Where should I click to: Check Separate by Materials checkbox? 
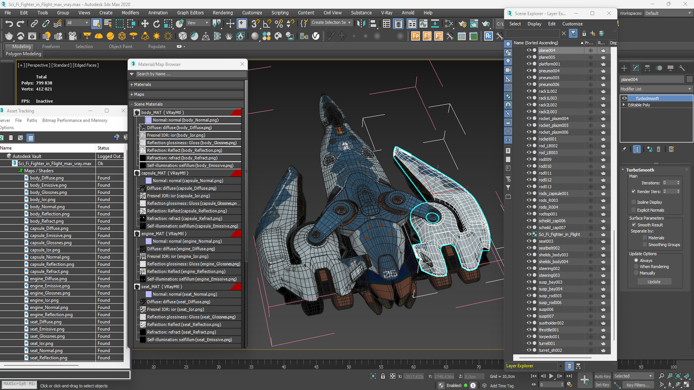coord(644,238)
